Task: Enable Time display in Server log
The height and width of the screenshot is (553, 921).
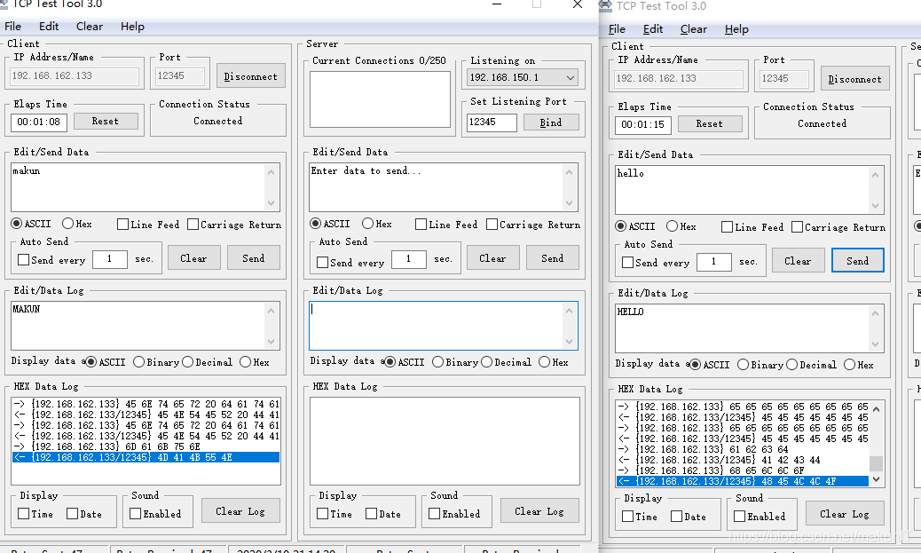Action: click(x=335, y=514)
